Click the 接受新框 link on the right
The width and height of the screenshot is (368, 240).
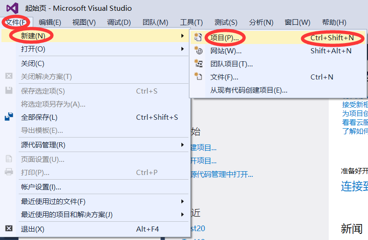coord(355,104)
